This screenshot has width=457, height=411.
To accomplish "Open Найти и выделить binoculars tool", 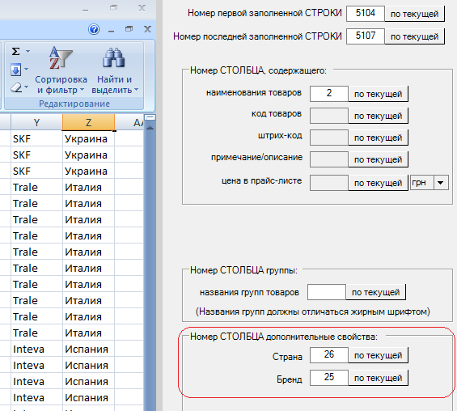I will click(x=115, y=70).
